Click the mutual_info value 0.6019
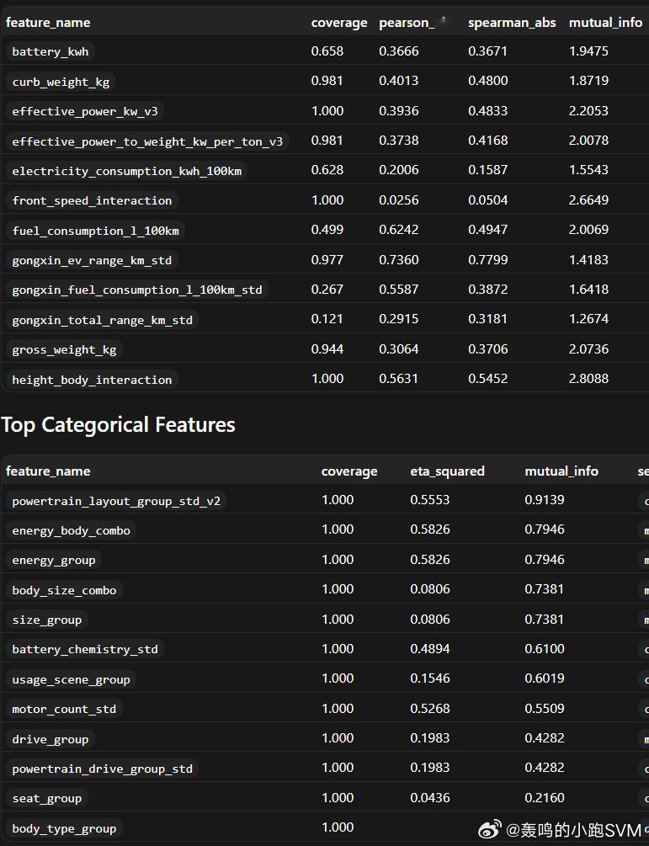 (x=545, y=678)
